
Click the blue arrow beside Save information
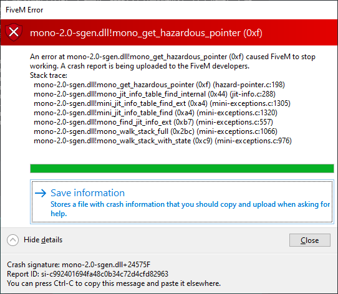pos(41,193)
